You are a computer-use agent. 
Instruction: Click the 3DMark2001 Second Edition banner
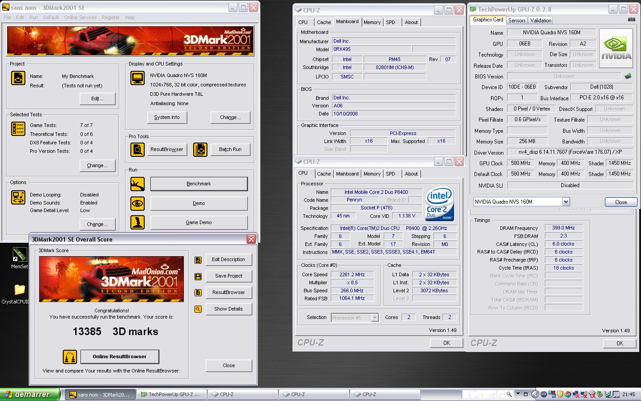[130, 41]
